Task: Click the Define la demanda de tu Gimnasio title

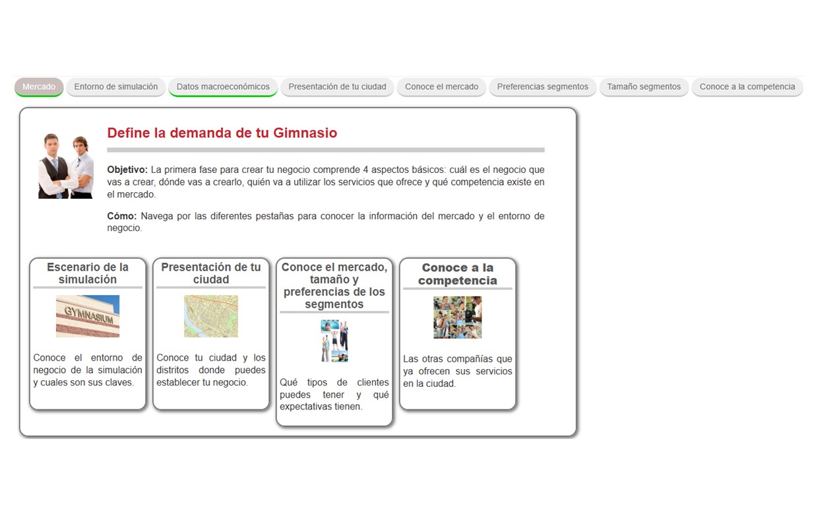Action: pos(222,133)
